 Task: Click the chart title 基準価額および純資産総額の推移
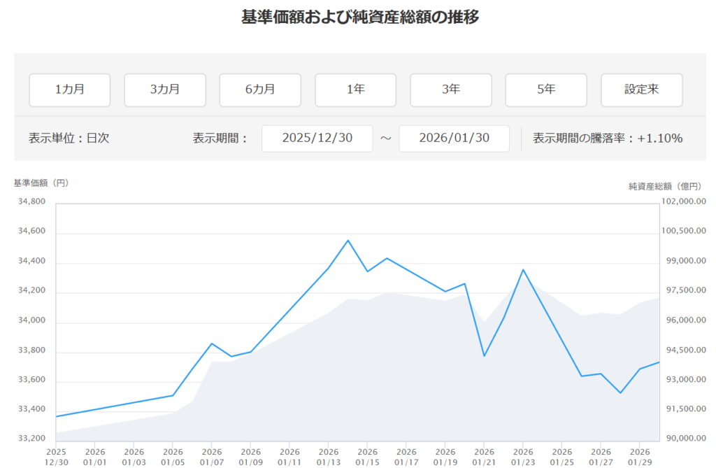[x=359, y=17]
